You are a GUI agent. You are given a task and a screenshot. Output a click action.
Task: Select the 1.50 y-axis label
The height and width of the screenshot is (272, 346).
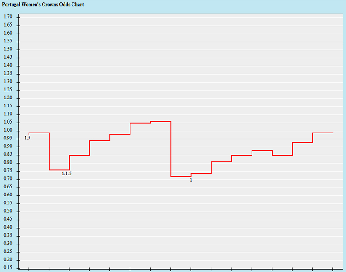click(x=8, y=49)
